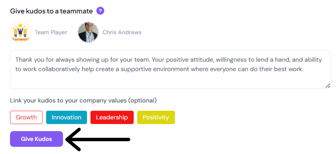Click the Team Player badge label
Image resolution: width=336 pixels, height=154 pixels.
[51, 32]
